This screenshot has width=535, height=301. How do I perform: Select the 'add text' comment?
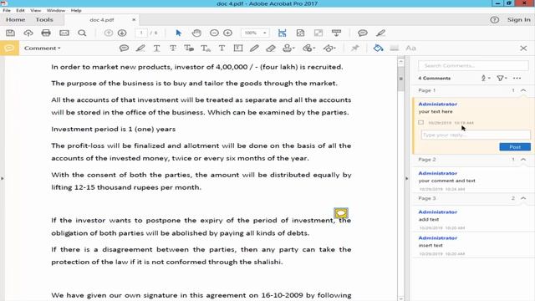pos(473,219)
